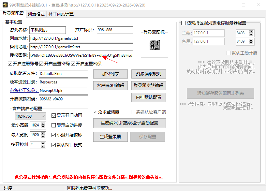Click the app icon in the title bar

coord(5,5)
